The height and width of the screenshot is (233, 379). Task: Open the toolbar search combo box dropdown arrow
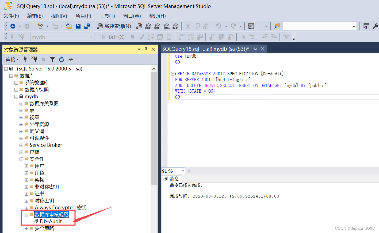[x=354, y=26]
